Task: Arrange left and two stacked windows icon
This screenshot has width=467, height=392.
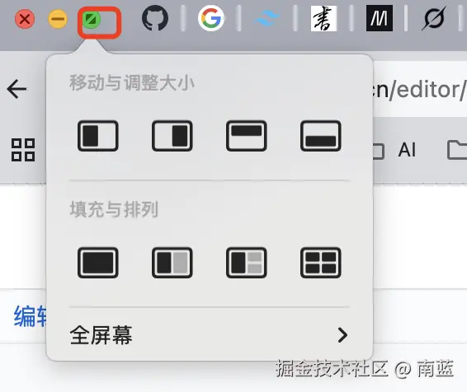Action: pos(247,263)
